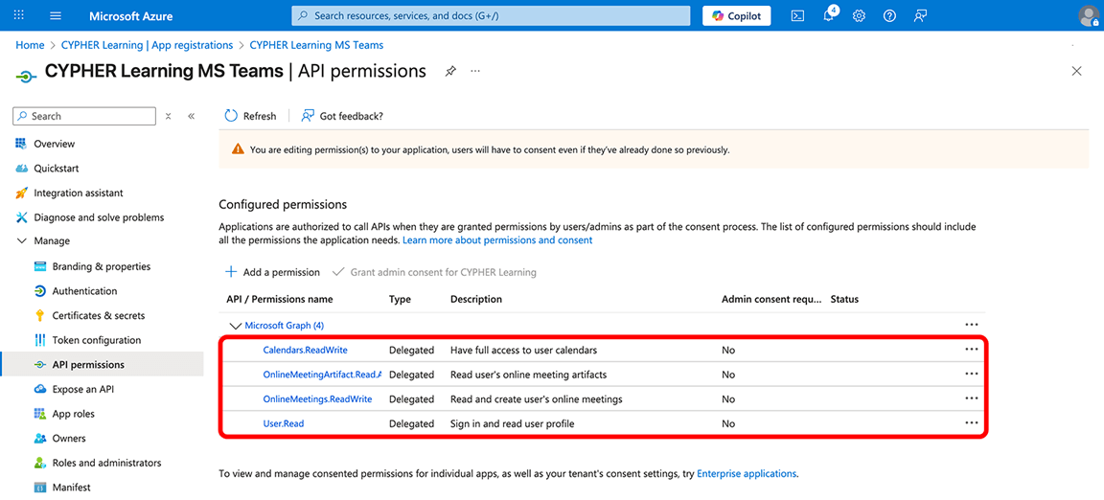Click the Admin consent required column header
Viewport: 1104px width, 500px height.
771,299
